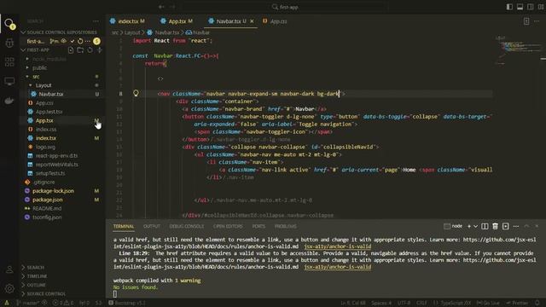Screen dimensions: 546x307
Task: Select the Open Editors panel tab
Action: 228,226
